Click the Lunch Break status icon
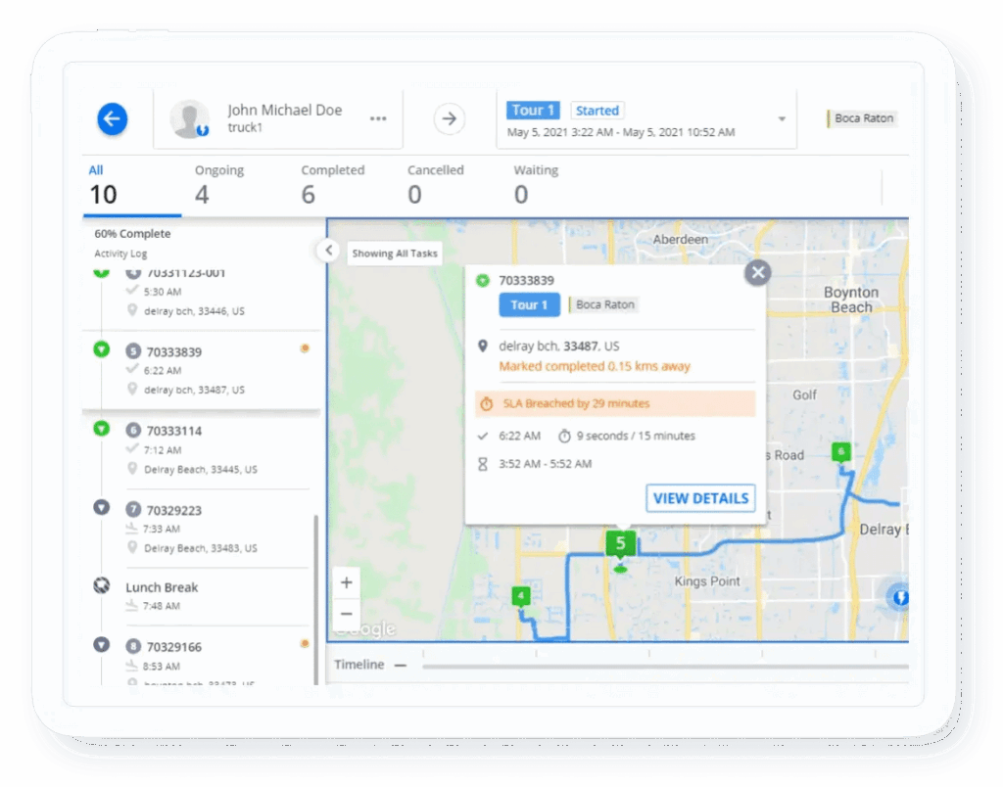This screenshot has height=787, width=1003. coord(101,585)
